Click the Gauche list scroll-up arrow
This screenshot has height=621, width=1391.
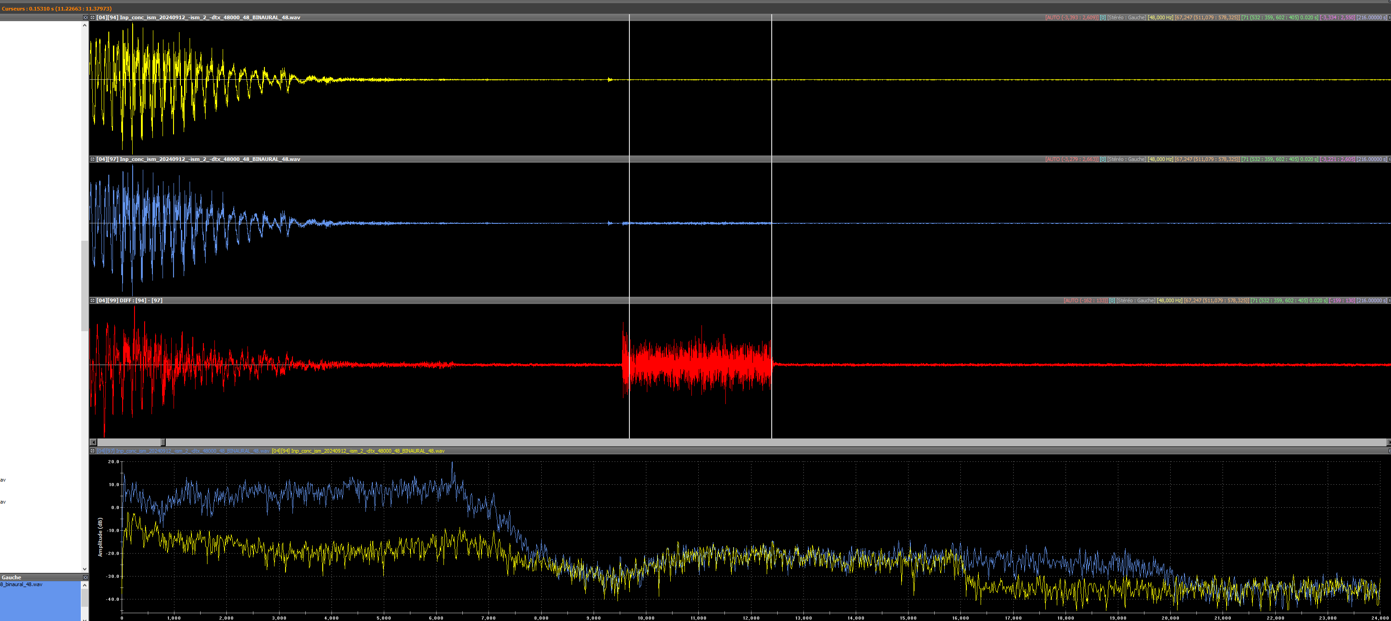[84, 585]
